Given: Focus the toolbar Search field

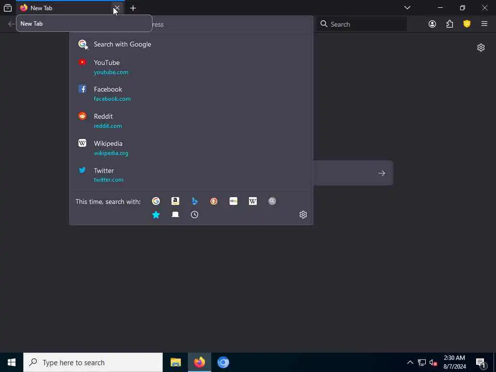Looking at the screenshot, I should pyautogui.click(x=361, y=24).
